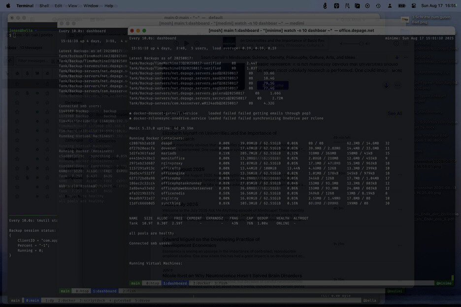Minimize the office.depage.net Terminal window
This screenshot has width=461, height=307.
[x=138, y=31]
